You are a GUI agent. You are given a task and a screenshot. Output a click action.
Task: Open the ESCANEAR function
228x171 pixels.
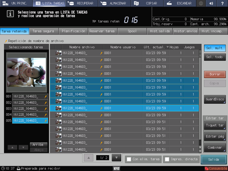tap(180, 3)
